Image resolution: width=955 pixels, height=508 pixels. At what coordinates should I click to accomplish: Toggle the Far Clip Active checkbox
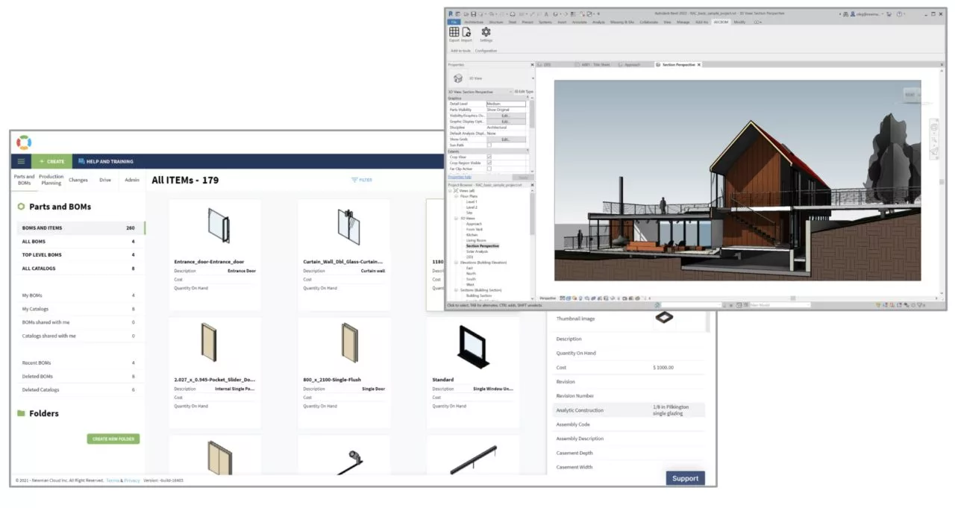click(x=489, y=169)
